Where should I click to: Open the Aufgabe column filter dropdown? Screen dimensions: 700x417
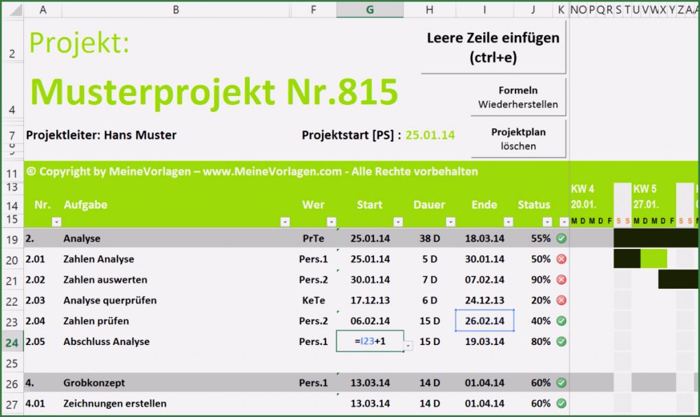(x=285, y=221)
